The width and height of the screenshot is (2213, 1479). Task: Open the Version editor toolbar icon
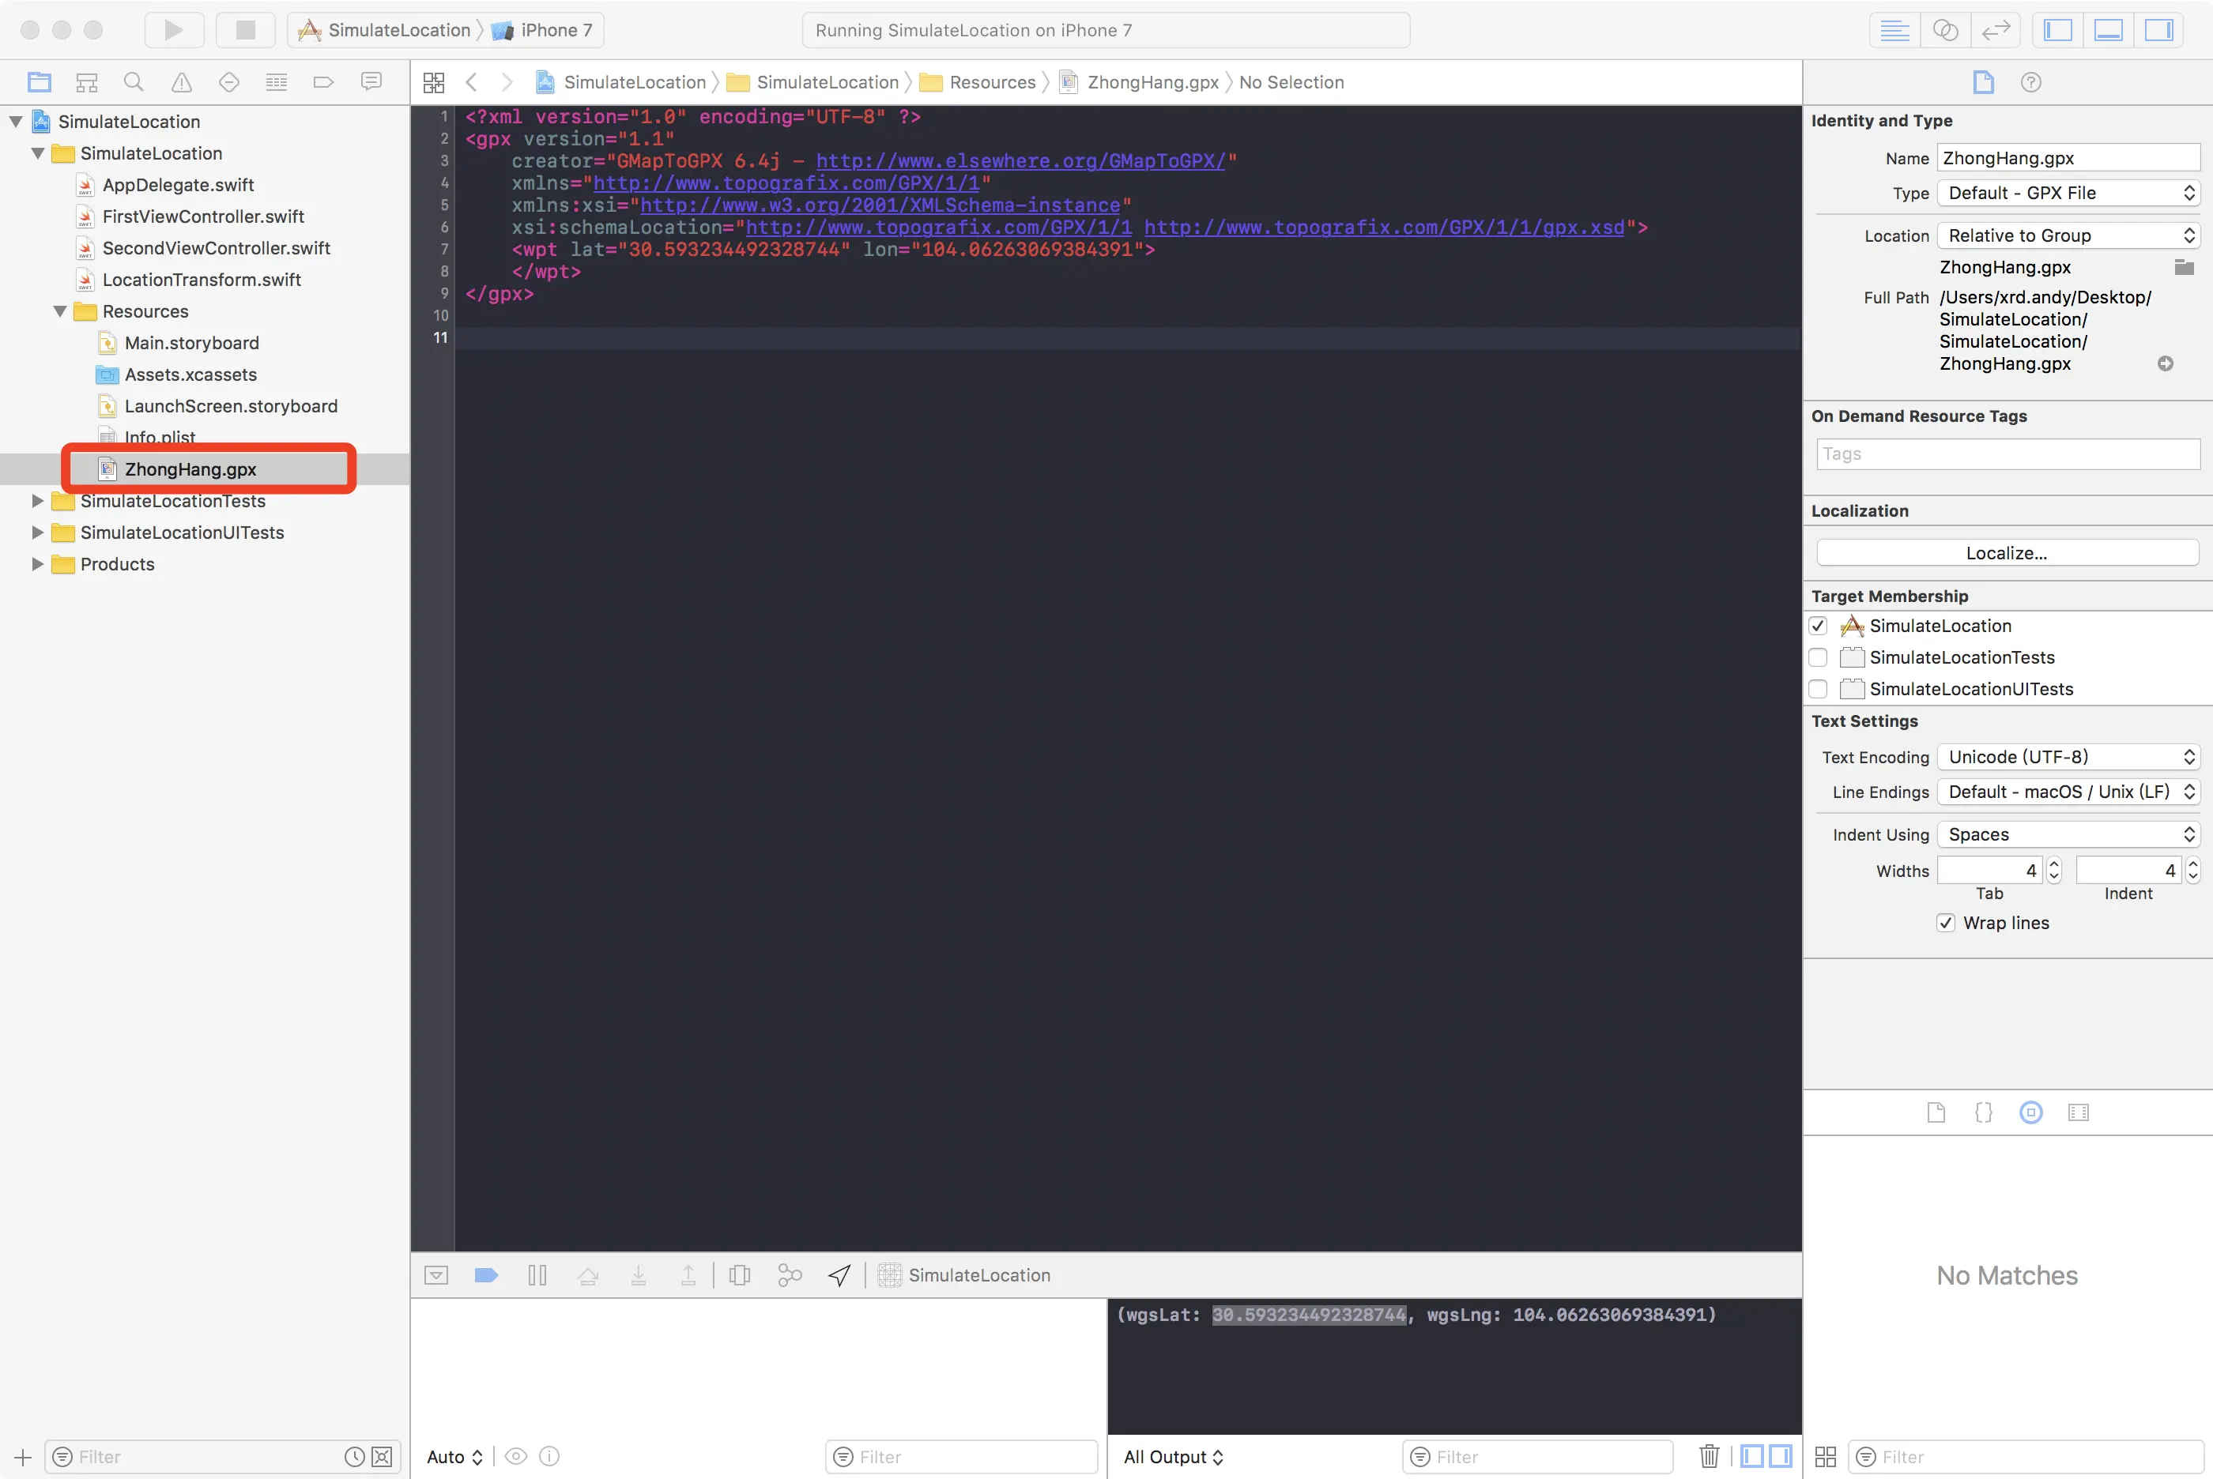click(1995, 29)
